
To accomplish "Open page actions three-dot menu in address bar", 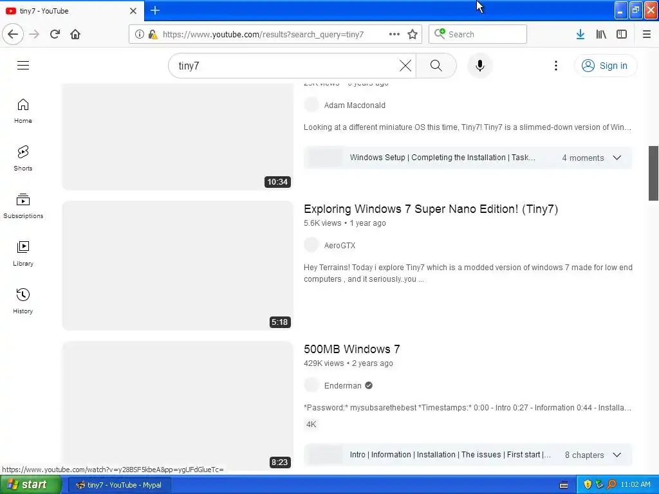I will point(394,34).
